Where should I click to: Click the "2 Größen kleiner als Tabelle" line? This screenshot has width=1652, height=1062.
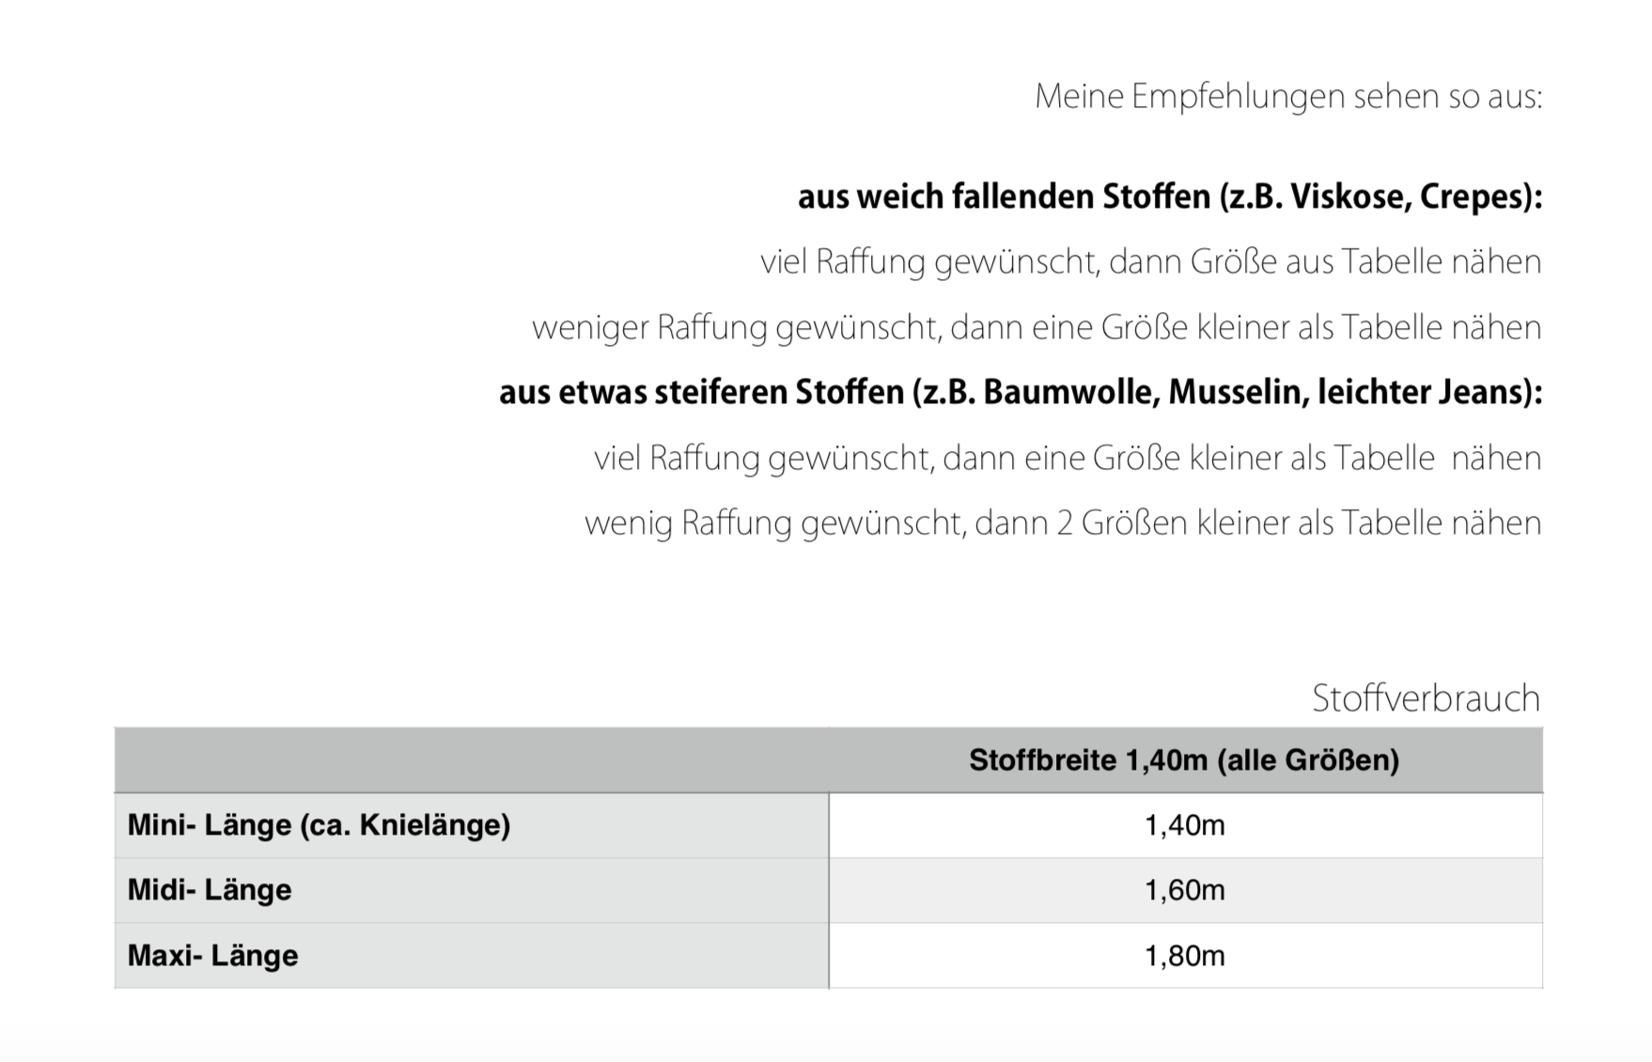coord(1062,523)
